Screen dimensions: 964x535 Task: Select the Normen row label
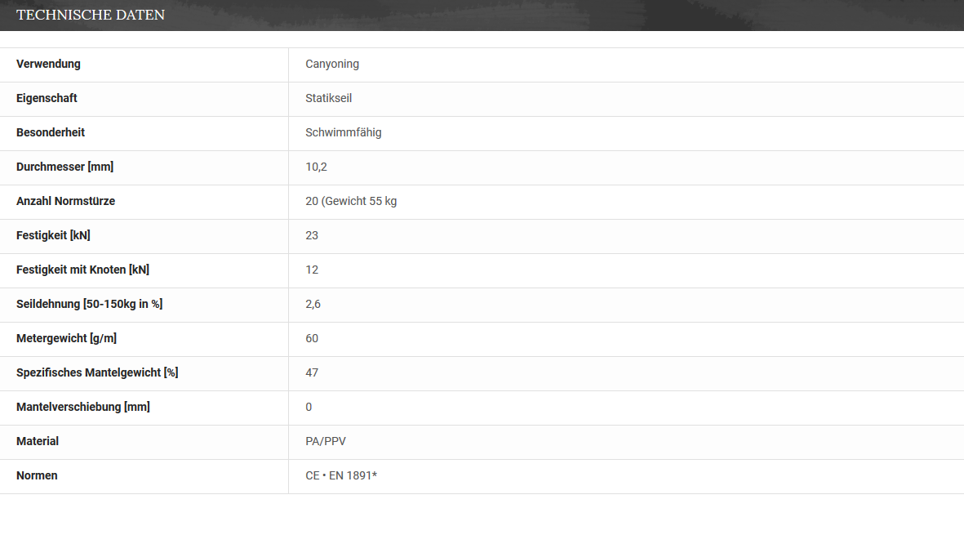coord(37,475)
